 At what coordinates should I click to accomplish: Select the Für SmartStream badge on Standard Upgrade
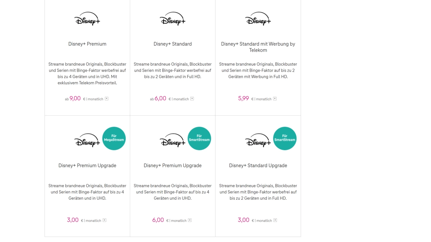pyautogui.click(x=284, y=138)
